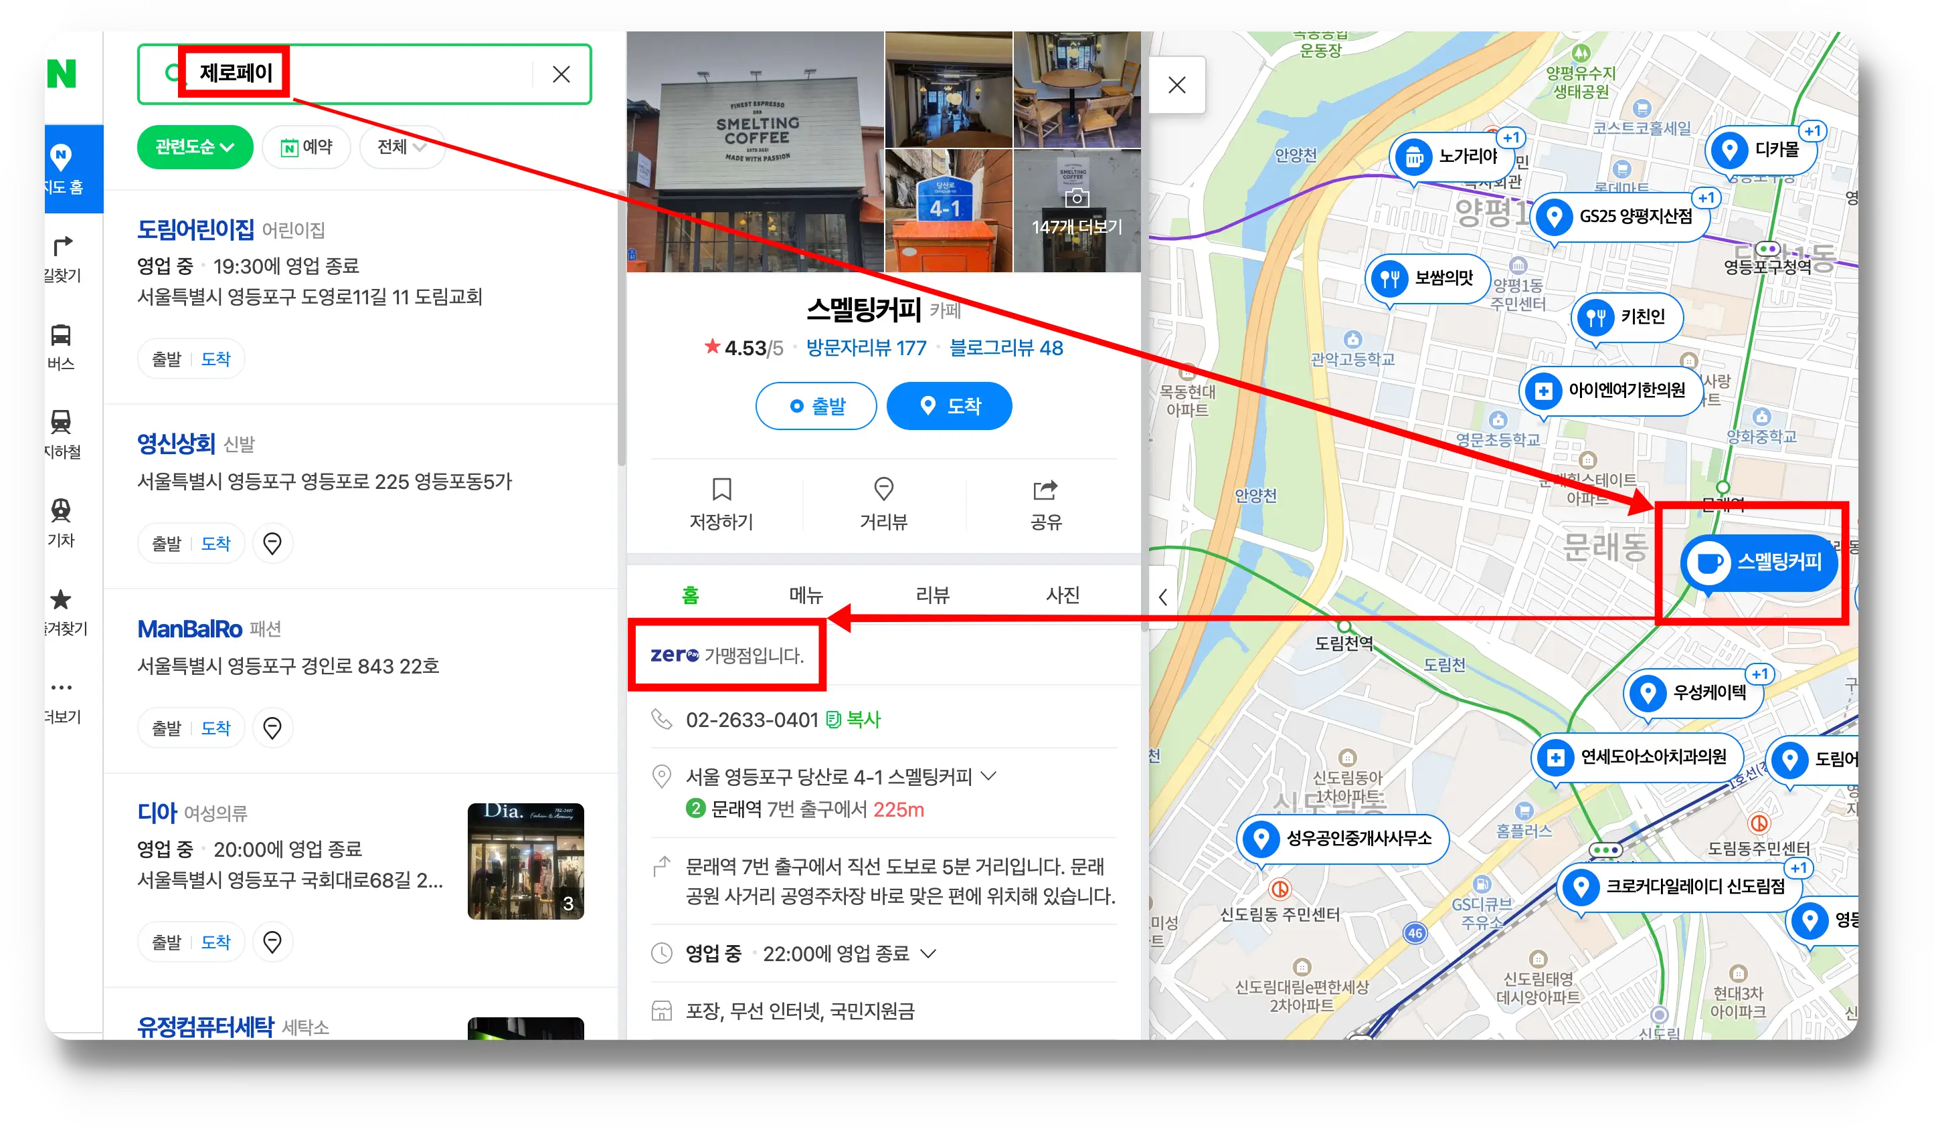Click the +1 badge on 노가리야 marker
The image size is (1934, 1129).
1511,138
